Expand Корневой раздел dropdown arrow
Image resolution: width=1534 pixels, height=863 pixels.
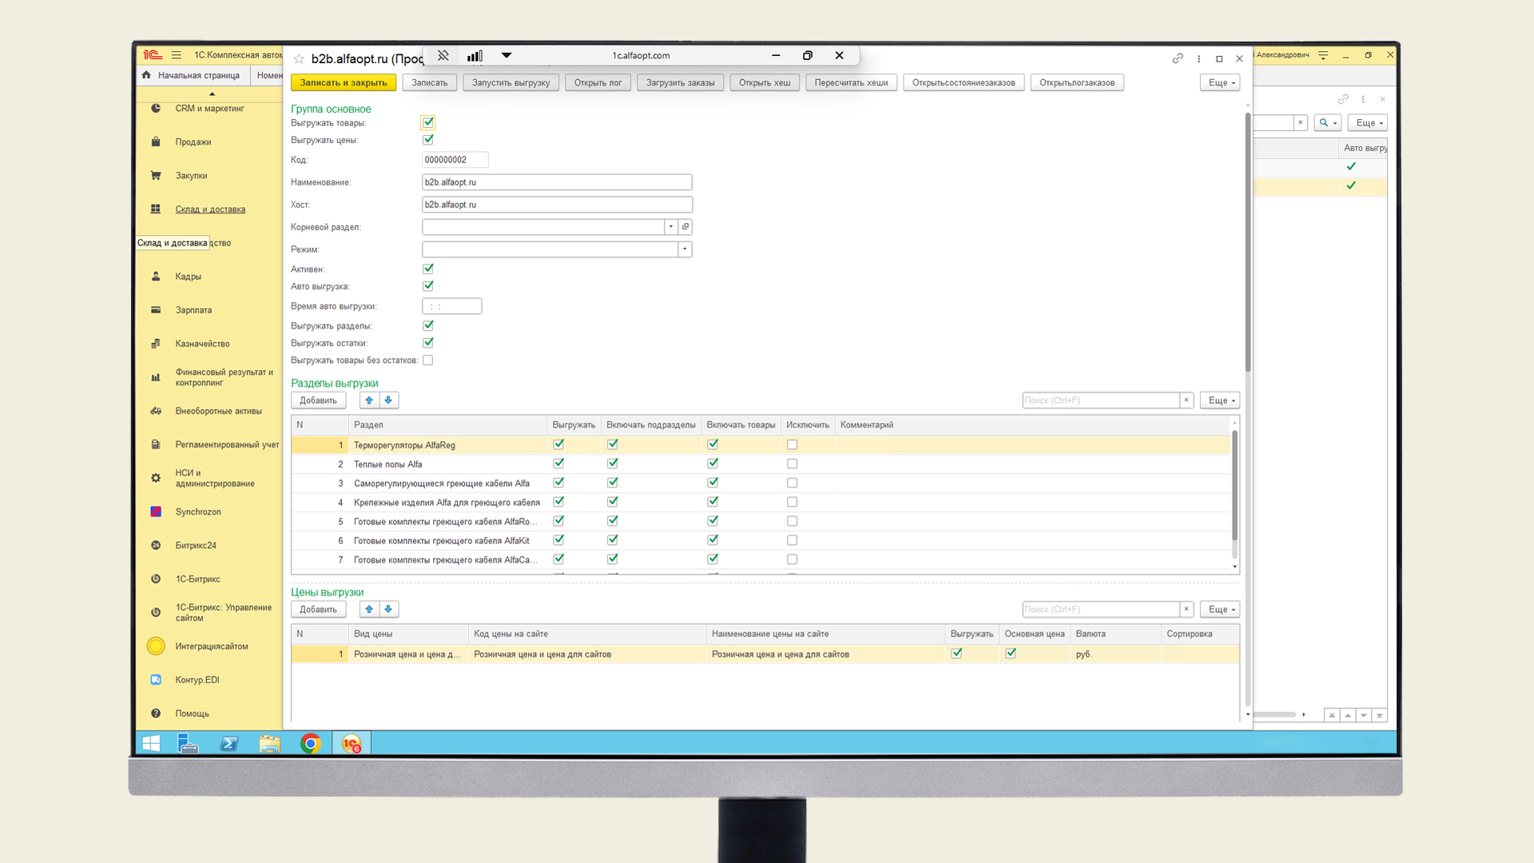pyautogui.click(x=671, y=227)
